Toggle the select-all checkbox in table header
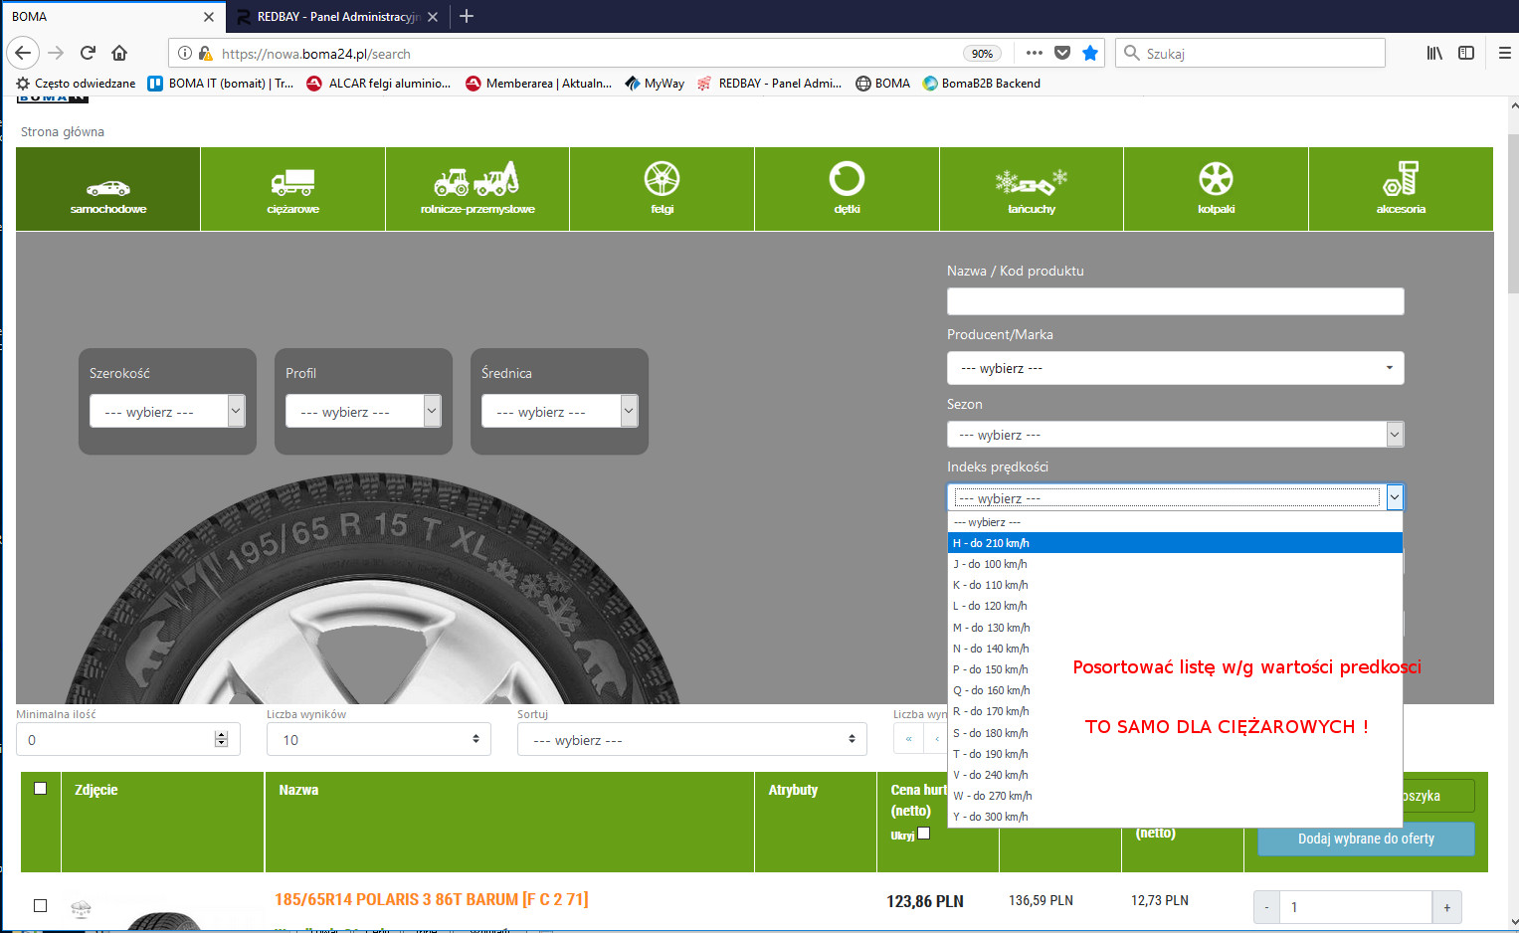The width and height of the screenshot is (1519, 933). pyautogui.click(x=41, y=789)
